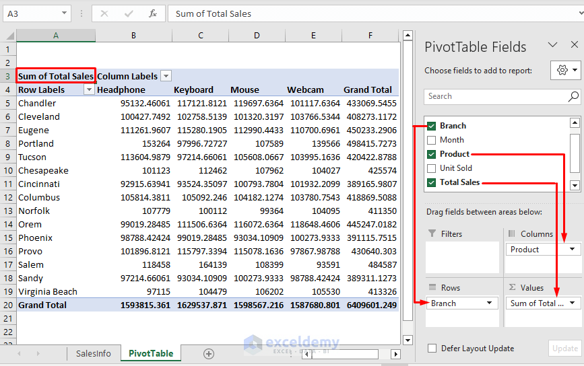The height and width of the screenshot is (366, 584).
Task: Switch to the SalesInfo sheet tab
Action: [93, 354]
